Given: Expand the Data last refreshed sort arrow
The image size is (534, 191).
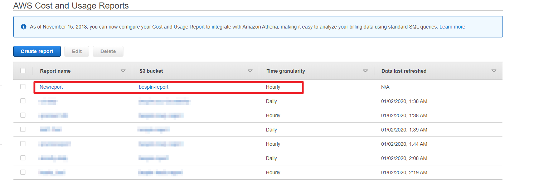Looking at the screenshot, I should 494,71.
